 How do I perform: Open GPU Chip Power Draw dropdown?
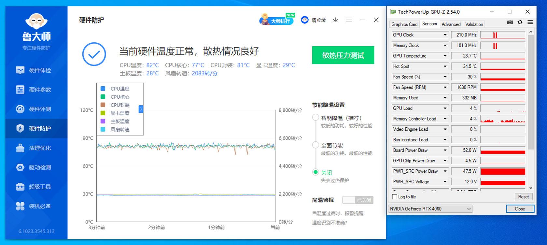click(445, 161)
